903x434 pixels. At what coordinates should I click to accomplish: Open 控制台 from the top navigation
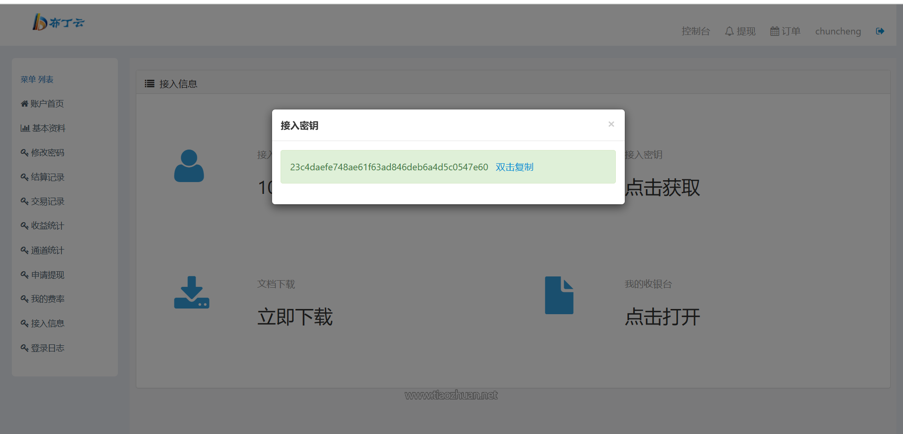(x=696, y=31)
